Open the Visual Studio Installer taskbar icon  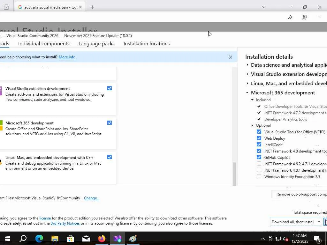118,239
